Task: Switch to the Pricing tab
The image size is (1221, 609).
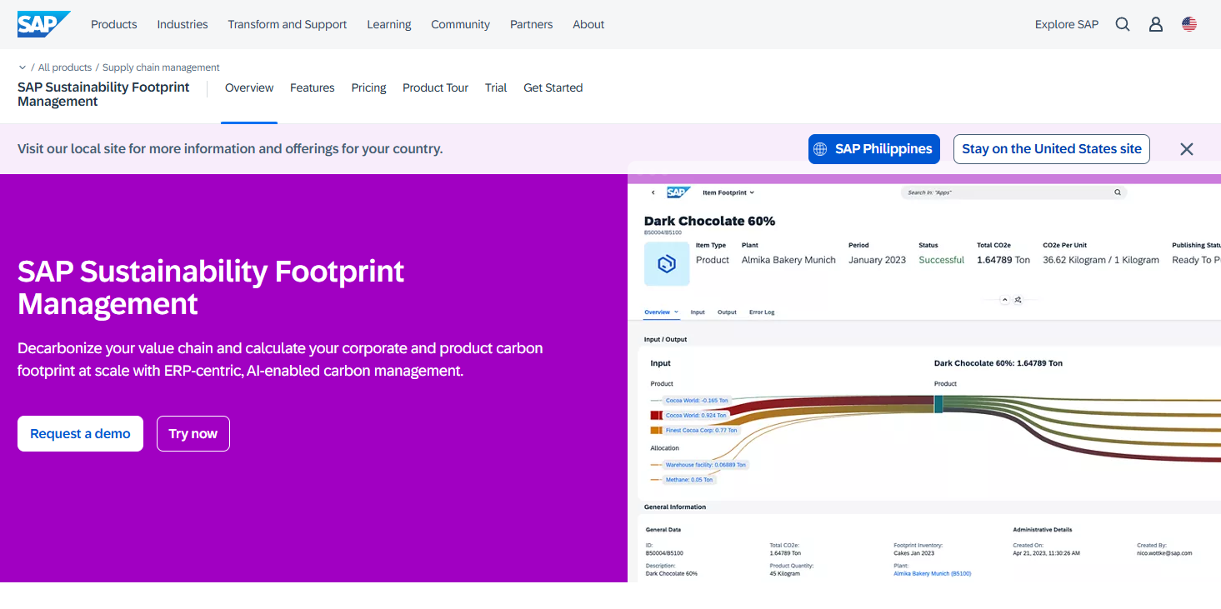Action: 368,87
